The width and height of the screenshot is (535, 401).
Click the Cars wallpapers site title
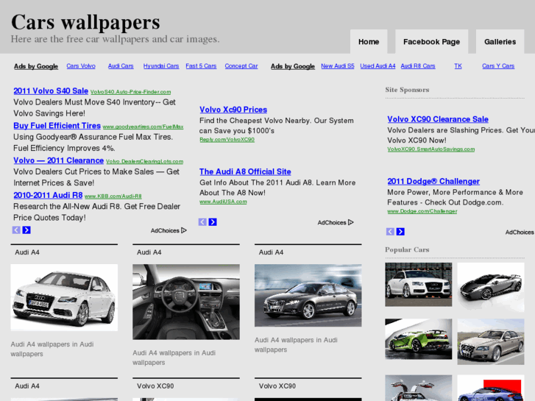(85, 23)
